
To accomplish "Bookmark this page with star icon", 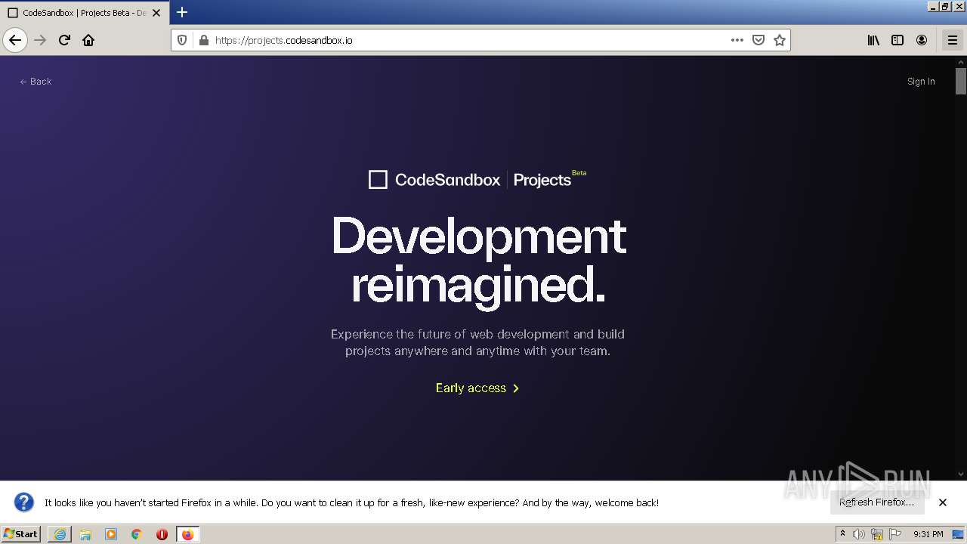I will [780, 40].
